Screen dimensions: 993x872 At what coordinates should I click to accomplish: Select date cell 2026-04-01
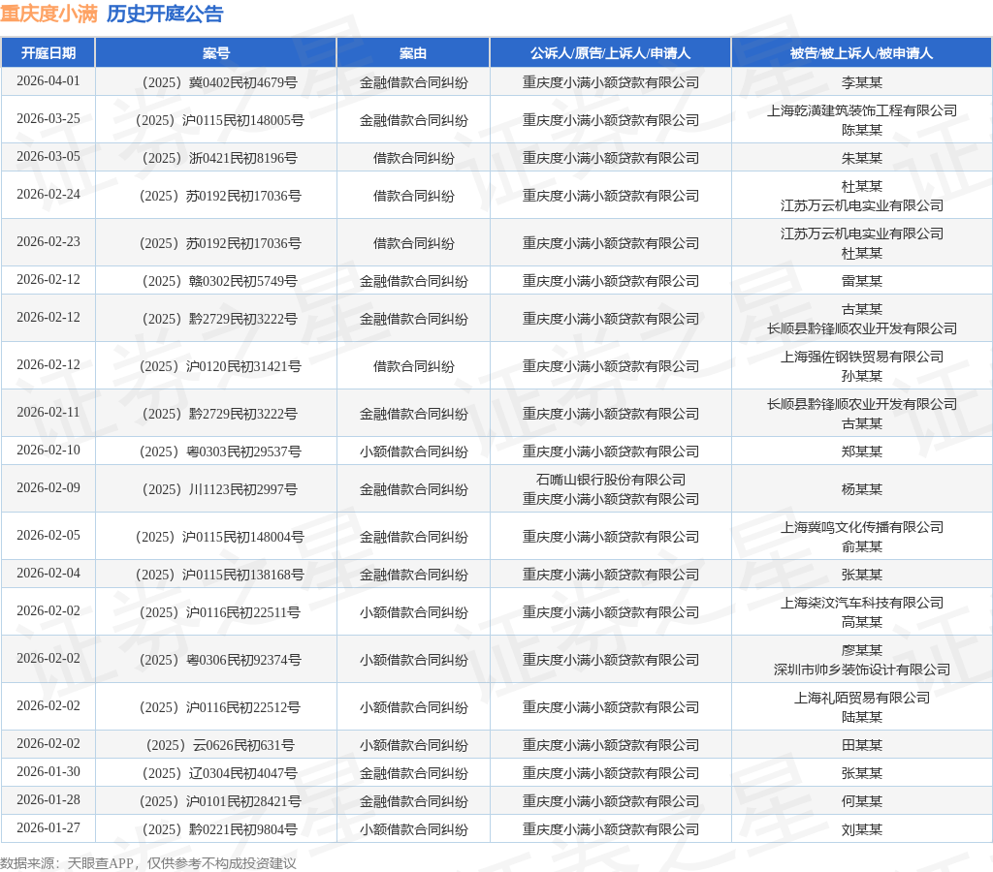click(x=48, y=81)
